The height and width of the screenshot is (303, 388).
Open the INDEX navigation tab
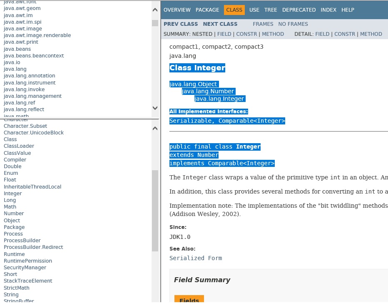point(328,10)
